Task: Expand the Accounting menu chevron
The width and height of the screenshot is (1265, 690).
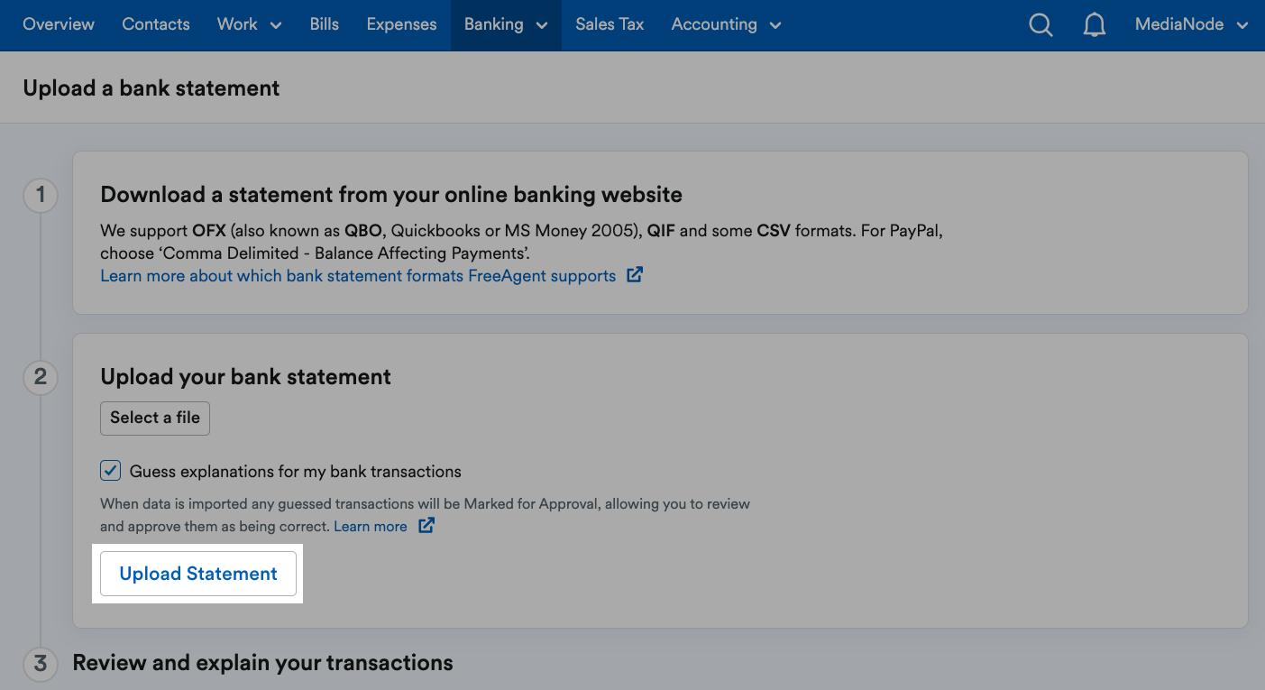Action: coord(775,26)
